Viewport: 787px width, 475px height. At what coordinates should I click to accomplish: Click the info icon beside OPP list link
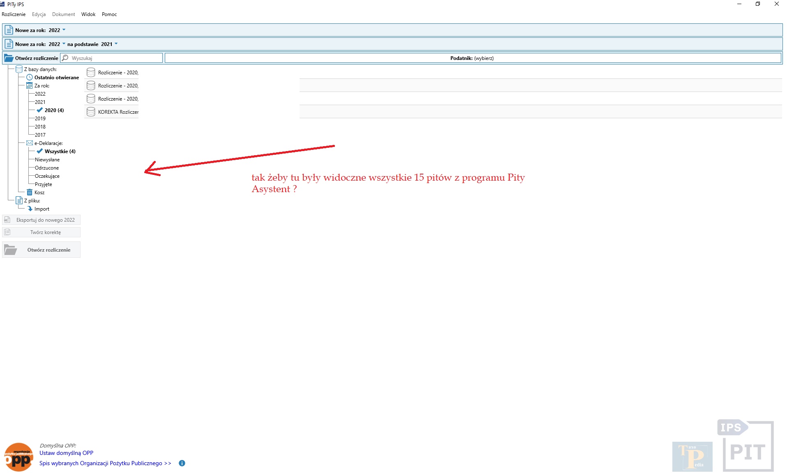pyautogui.click(x=182, y=463)
